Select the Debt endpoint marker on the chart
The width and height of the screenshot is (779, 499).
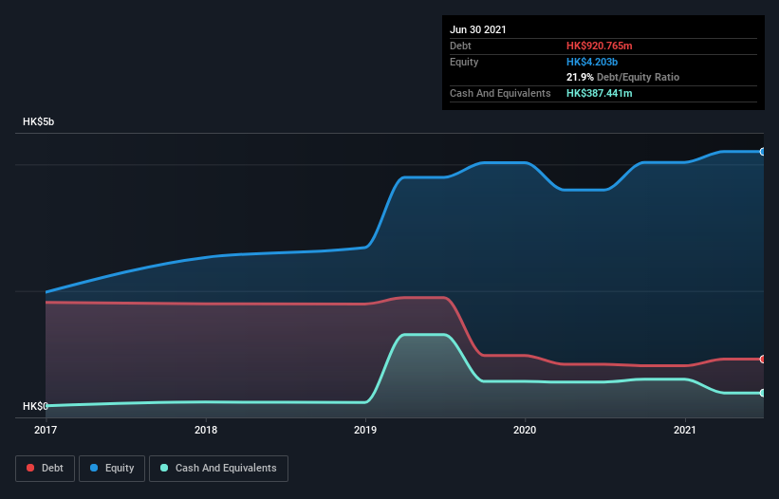point(762,359)
